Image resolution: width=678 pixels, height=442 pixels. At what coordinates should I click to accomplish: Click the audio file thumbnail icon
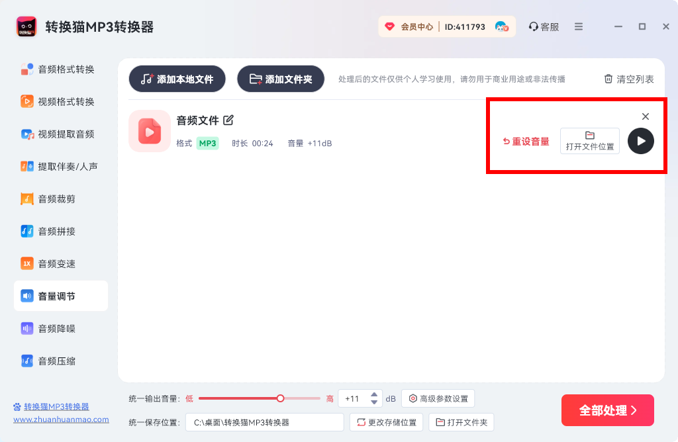click(x=150, y=131)
